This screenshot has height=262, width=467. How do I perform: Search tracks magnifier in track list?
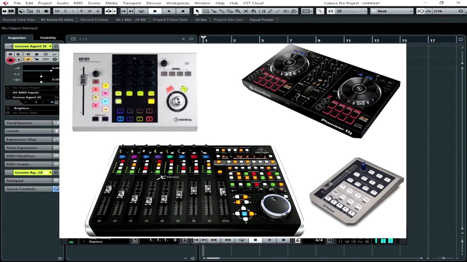(191, 39)
